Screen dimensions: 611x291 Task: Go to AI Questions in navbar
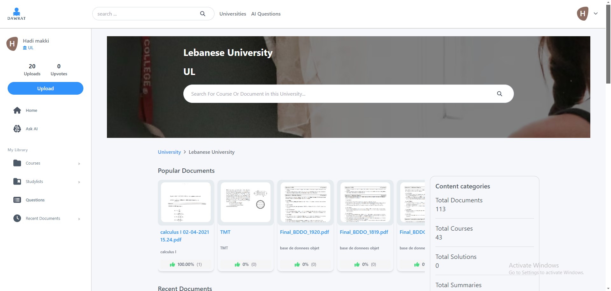(266, 14)
